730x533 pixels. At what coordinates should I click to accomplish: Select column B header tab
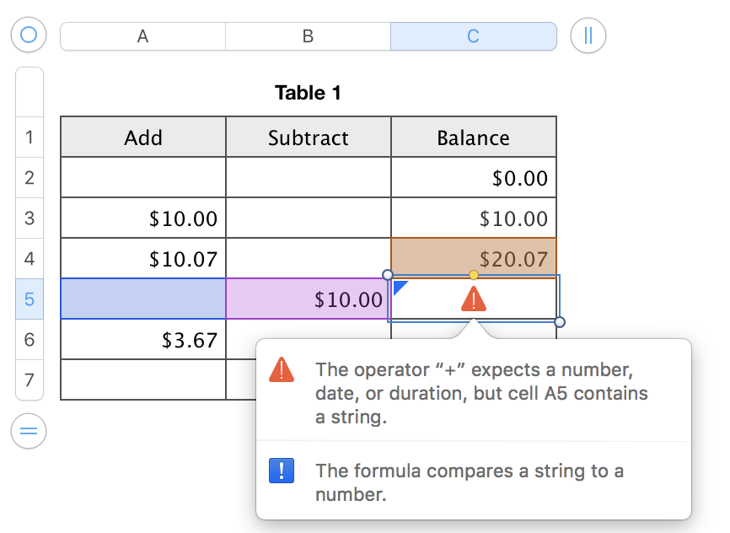point(308,36)
